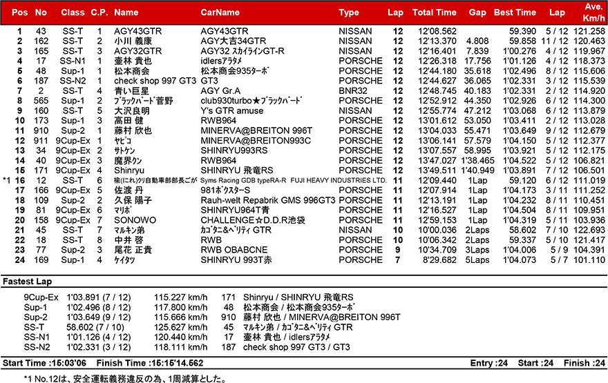
Task: Select total time 8'29.682 in last row
Action: [439, 260]
